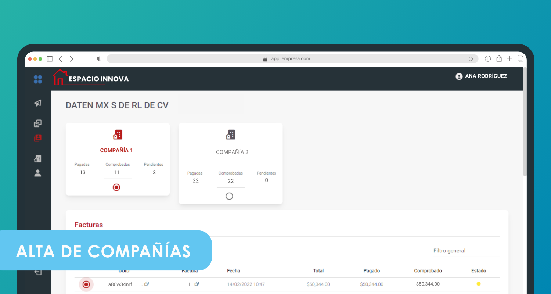
Task: Open the user profile icon in sidebar
Action: pyautogui.click(x=37, y=173)
